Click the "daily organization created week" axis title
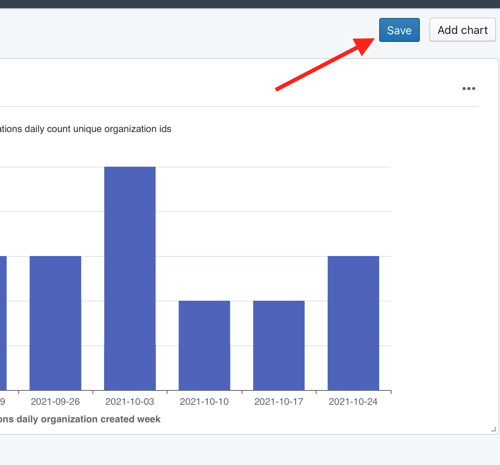This screenshot has height=465, width=500. [80, 419]
